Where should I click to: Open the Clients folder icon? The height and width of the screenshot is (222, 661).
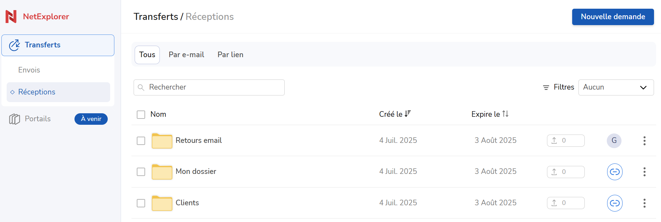[162, 203]
